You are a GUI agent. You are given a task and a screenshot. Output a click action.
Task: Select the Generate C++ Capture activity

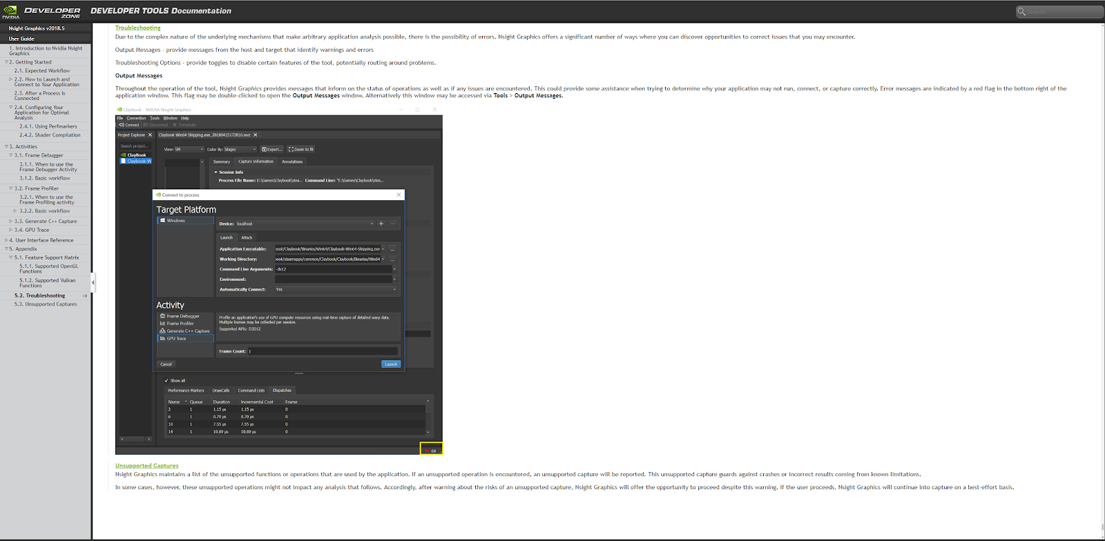(185, 331)
